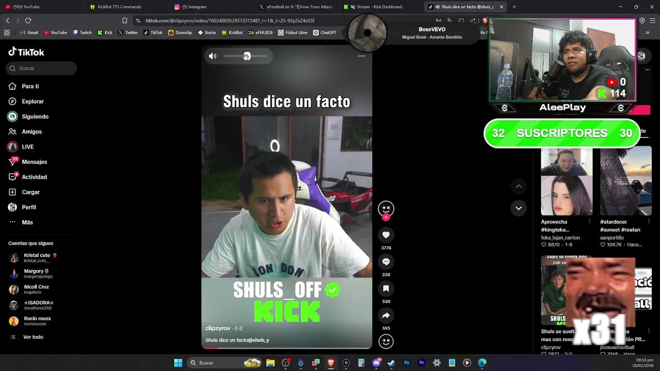
Task: Mute the TikTok video volume icon
Action: [x=212, y=56]
